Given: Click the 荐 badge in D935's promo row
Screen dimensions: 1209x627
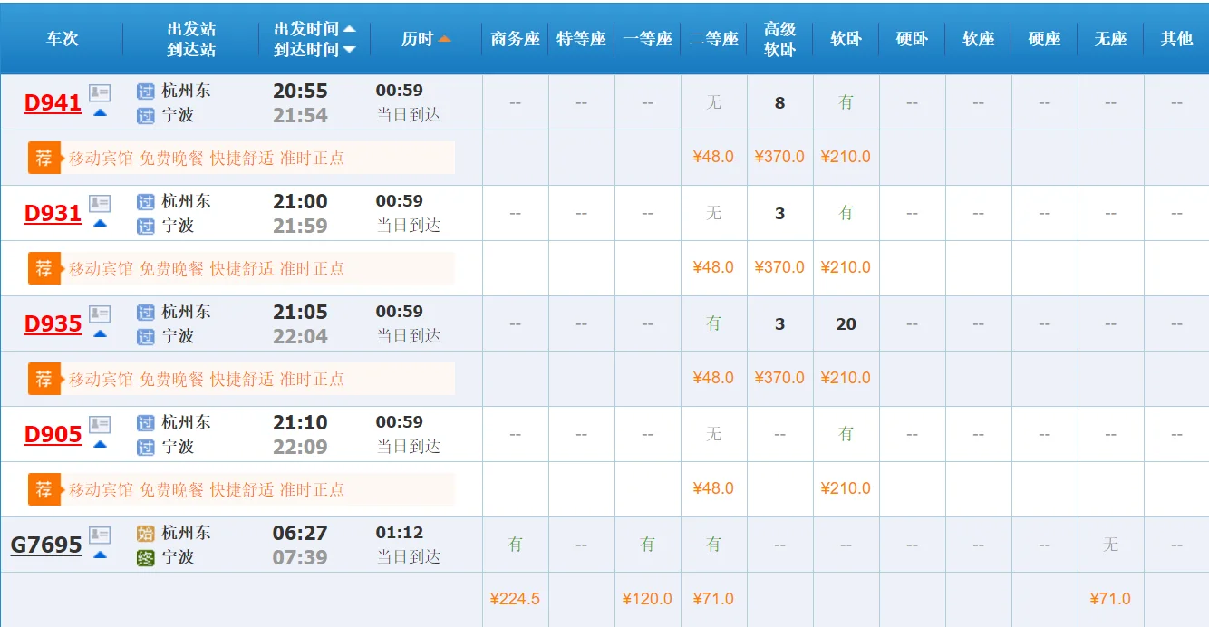Looking at the screenshot, I should (x=44, y=379).
